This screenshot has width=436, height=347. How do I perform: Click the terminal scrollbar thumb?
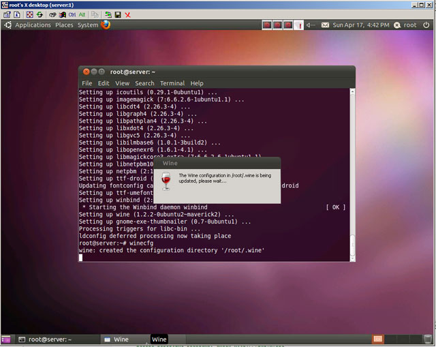(352, 245)
